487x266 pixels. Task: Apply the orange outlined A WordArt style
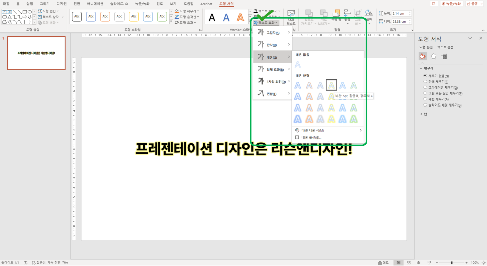point(240,17)
